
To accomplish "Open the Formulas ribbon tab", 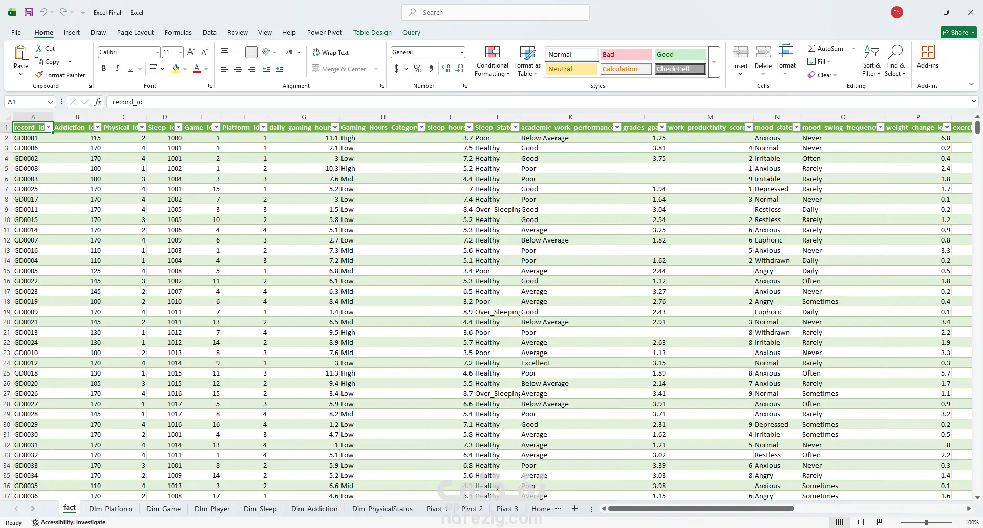I will click(x=178, y=32).
